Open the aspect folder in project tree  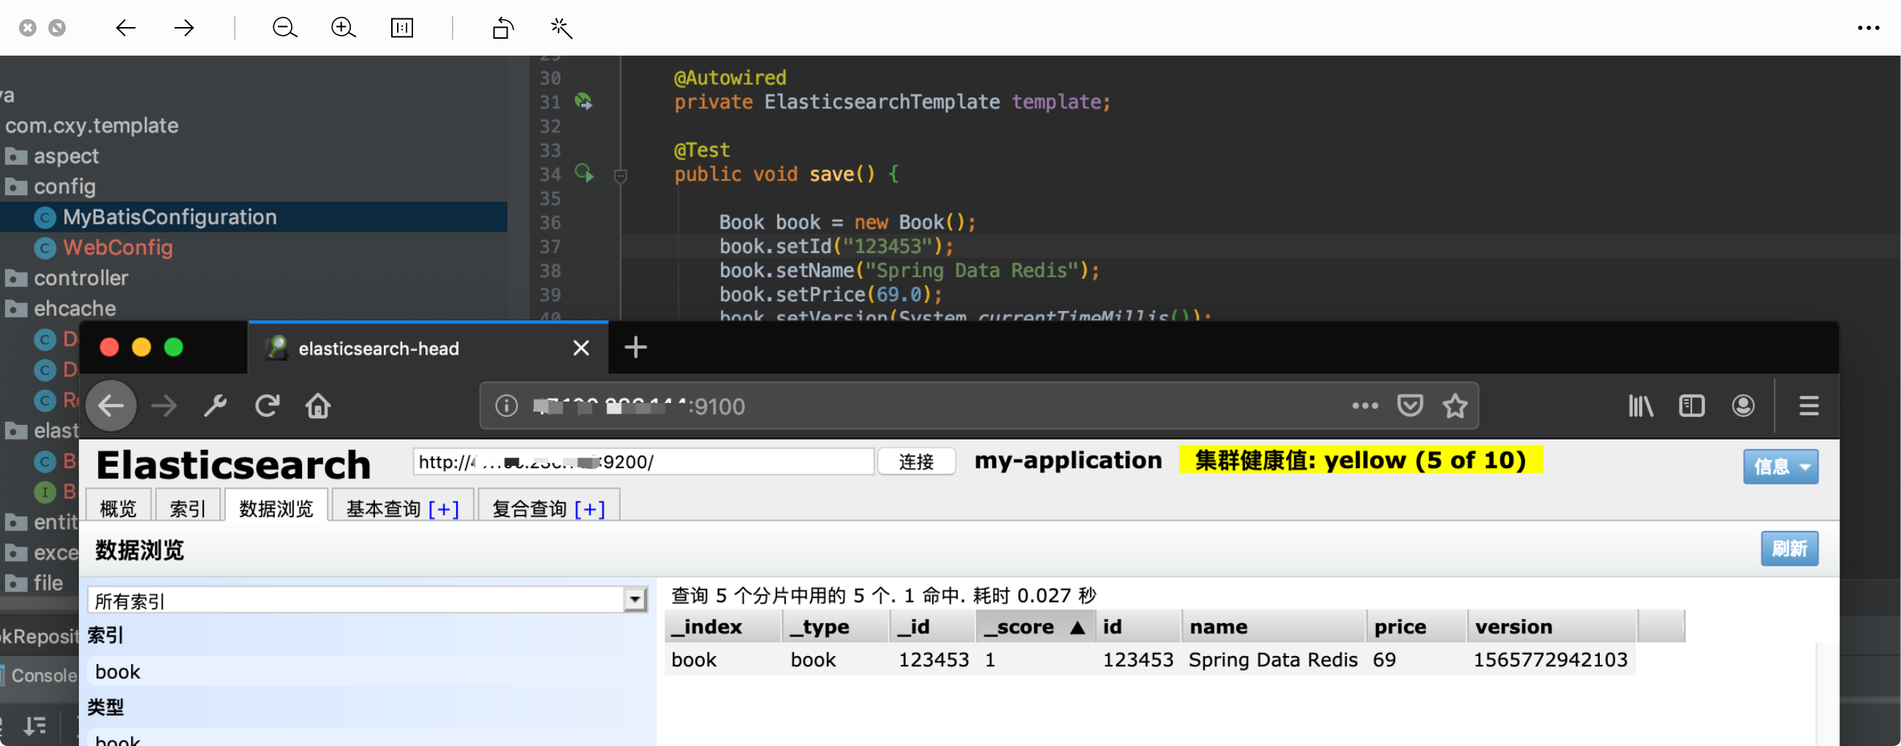click(x=66, y=156)
